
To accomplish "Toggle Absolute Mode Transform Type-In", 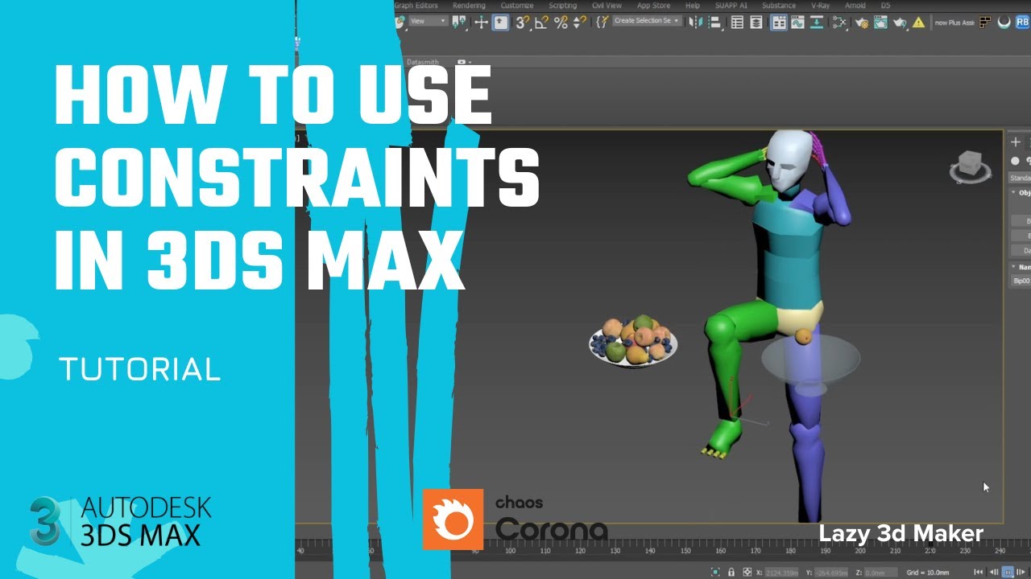I will click(747, 573).
